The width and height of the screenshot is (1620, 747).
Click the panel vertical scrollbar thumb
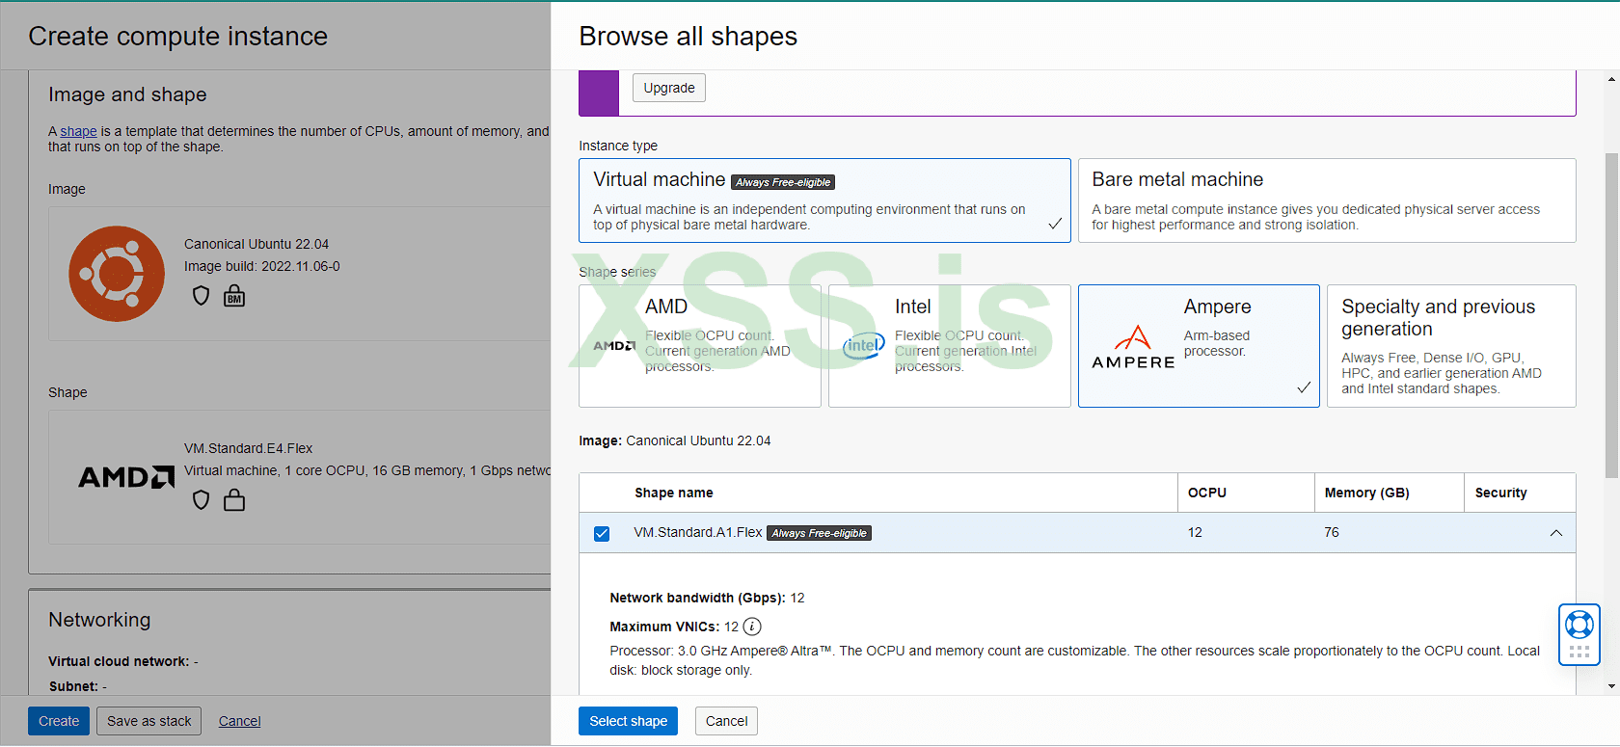(x=1611, y=315)
